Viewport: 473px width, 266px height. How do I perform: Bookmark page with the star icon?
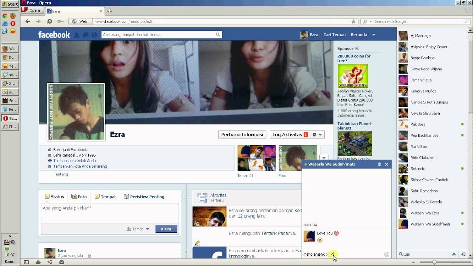coord(354,21)
